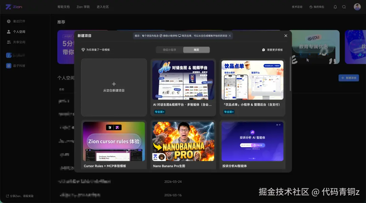The height and width of the screenshot is (203, 366).
Task: Click the 2026-03-16 date in the project list
Action: click(173, 195)
